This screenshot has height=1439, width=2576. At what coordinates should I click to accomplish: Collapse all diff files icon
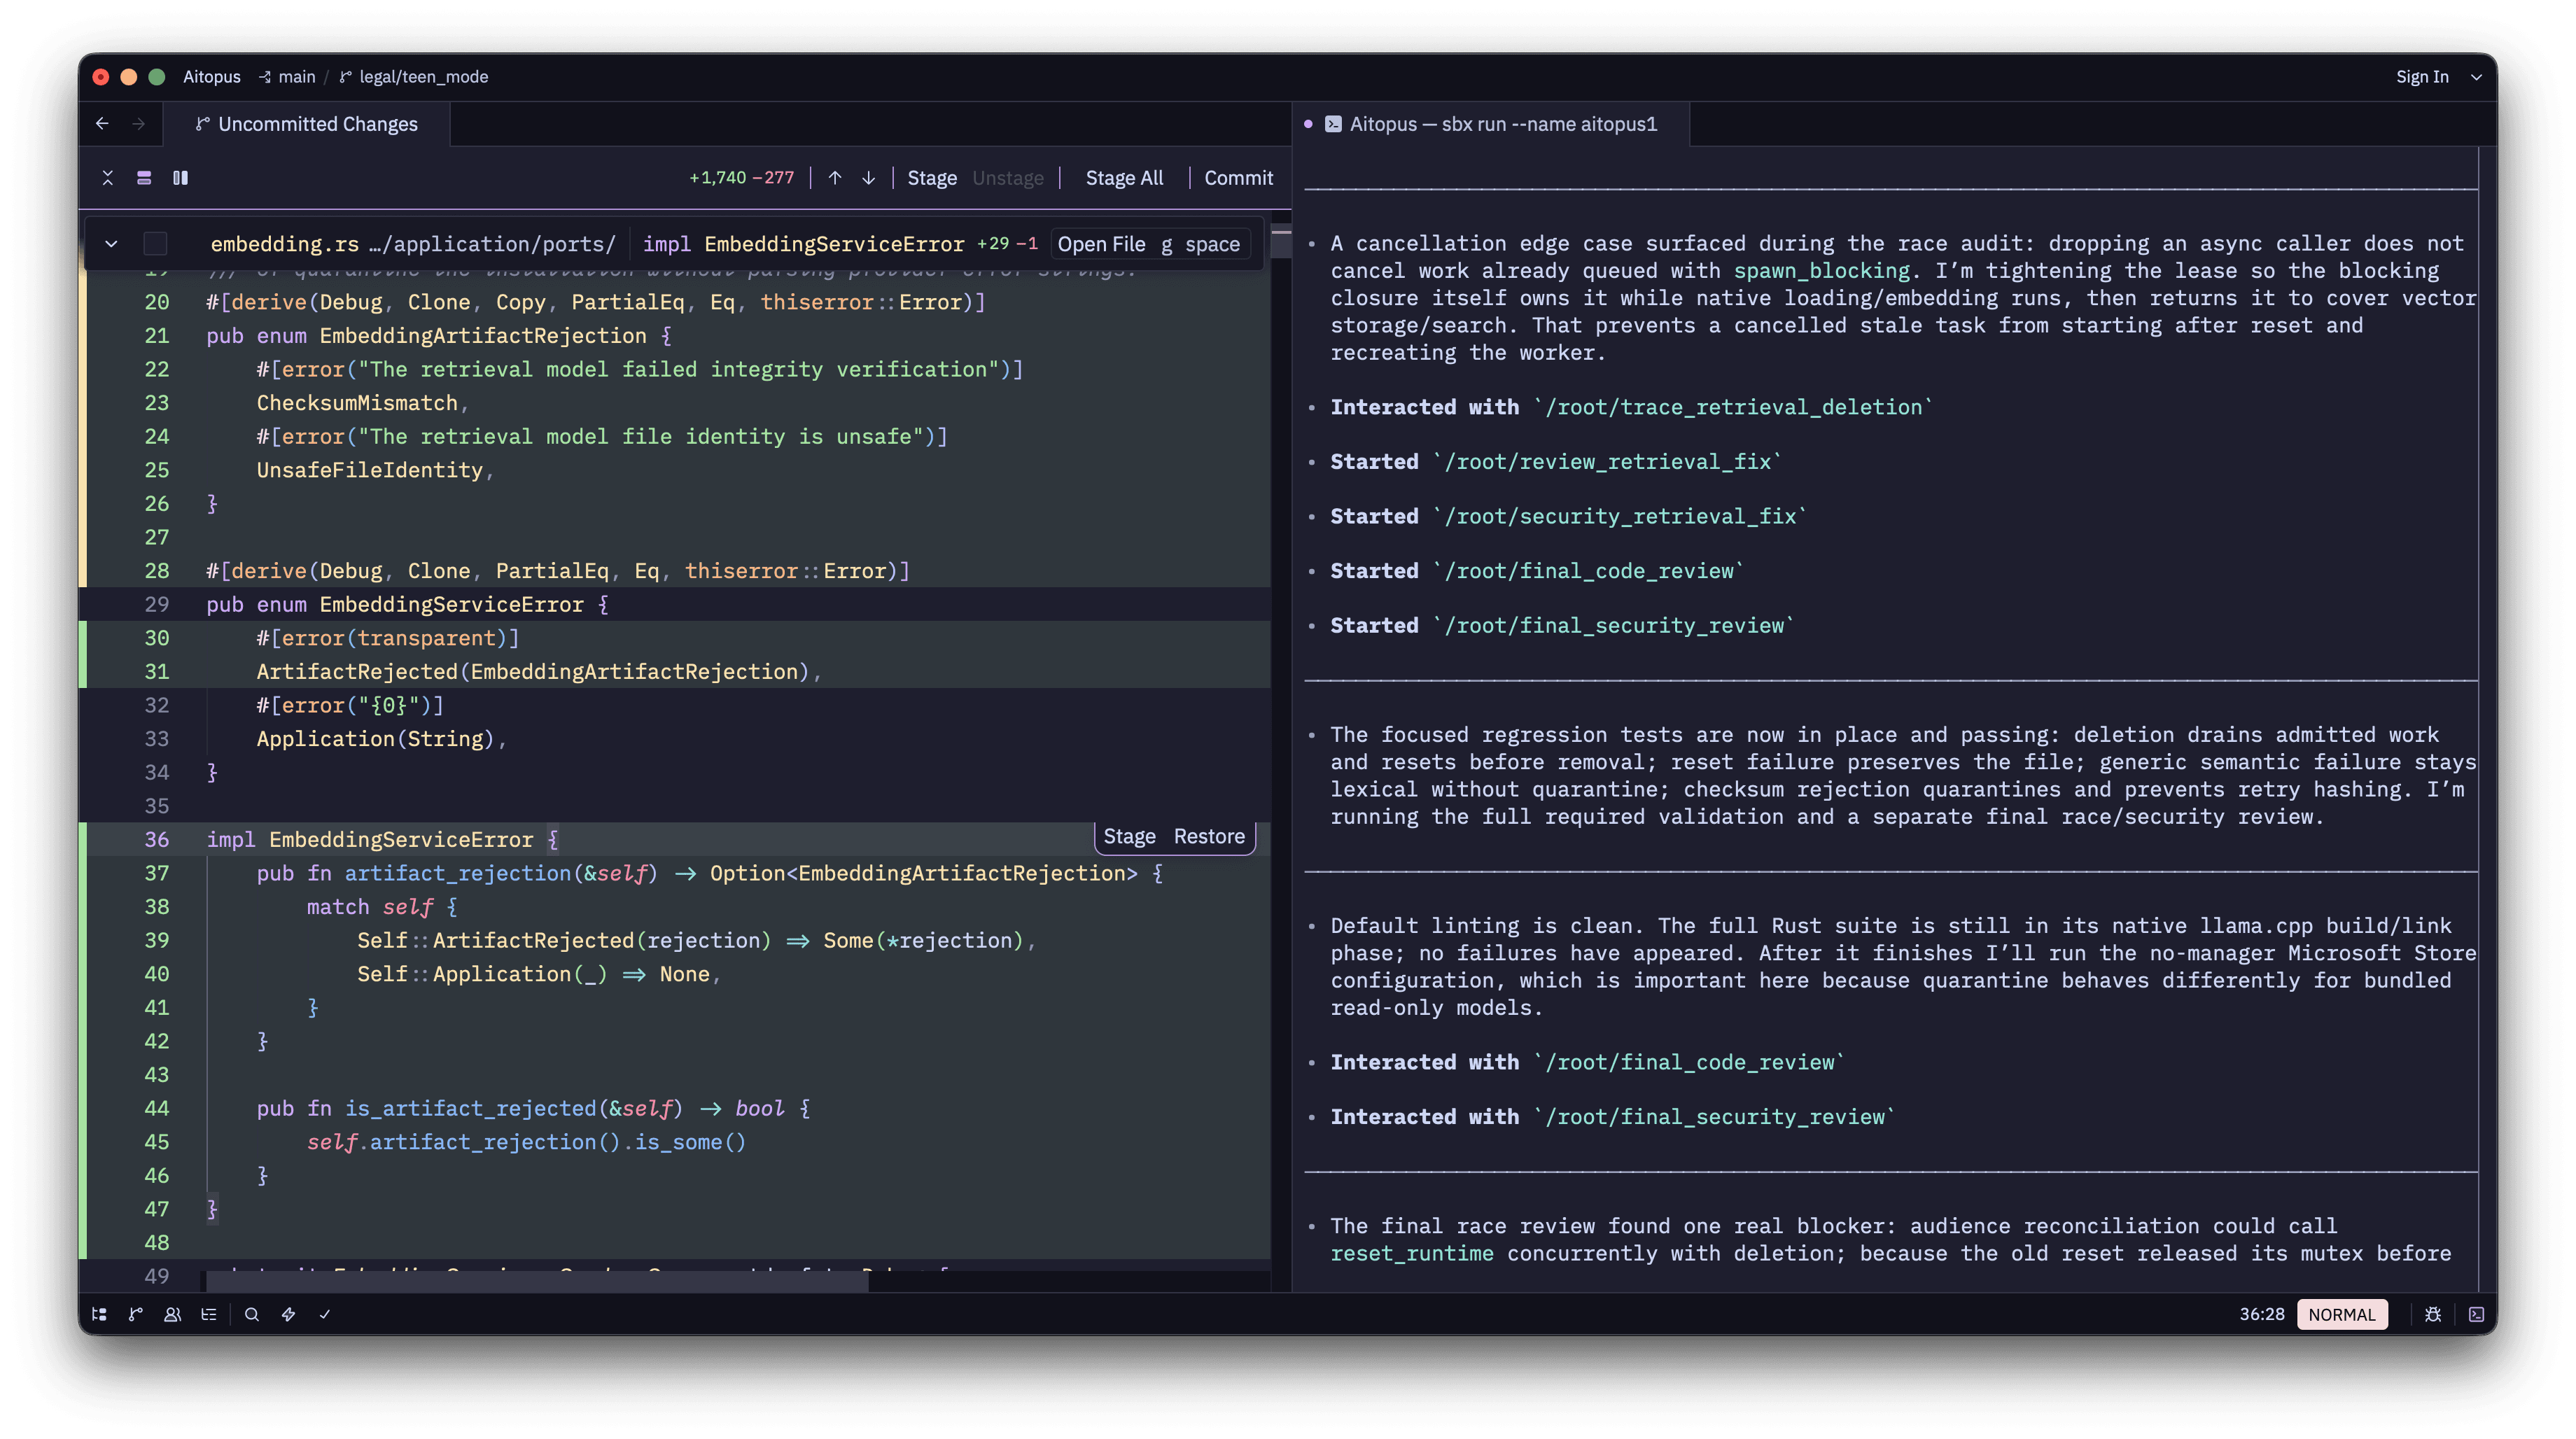tap(108, 177)
